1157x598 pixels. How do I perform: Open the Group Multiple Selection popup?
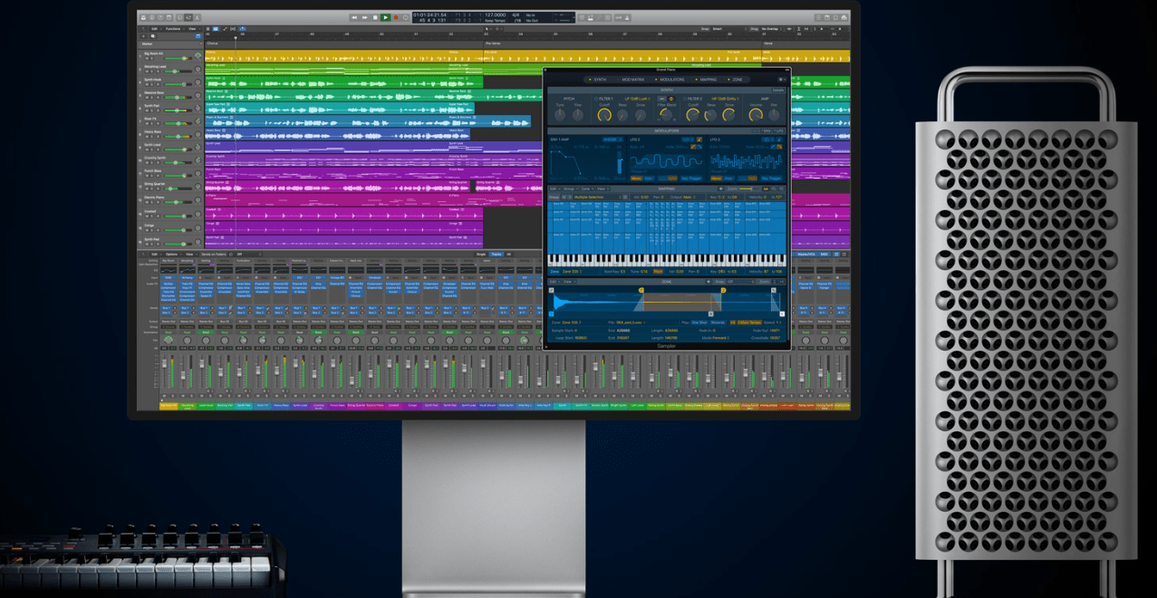click(597, 197)
